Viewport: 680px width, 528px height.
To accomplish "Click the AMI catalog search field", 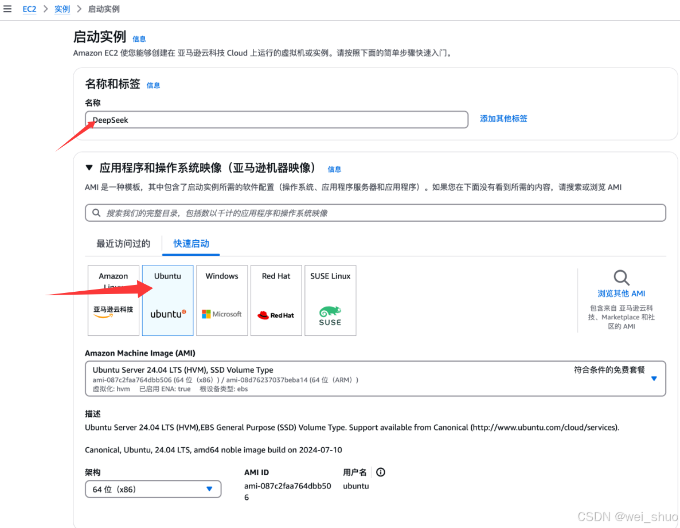I will (376, 213).
